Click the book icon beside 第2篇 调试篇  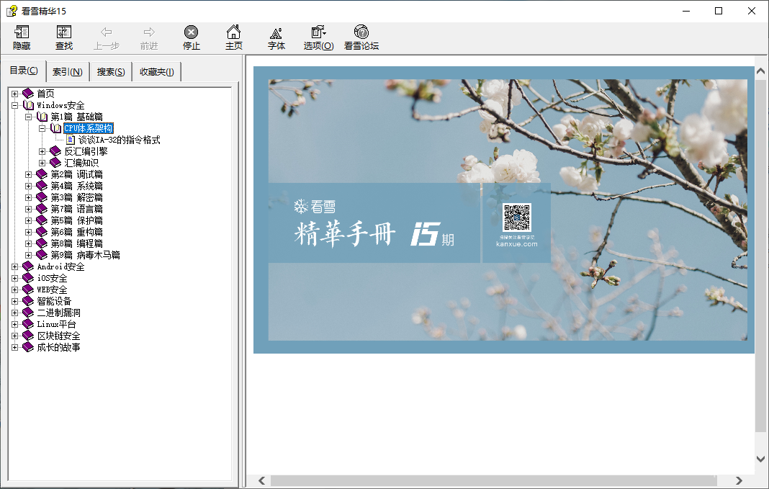[42, 174]
